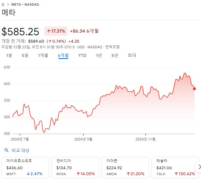Click the 메타 company title
The width and height of the screenshot is (201, 182).
(9, 13)
